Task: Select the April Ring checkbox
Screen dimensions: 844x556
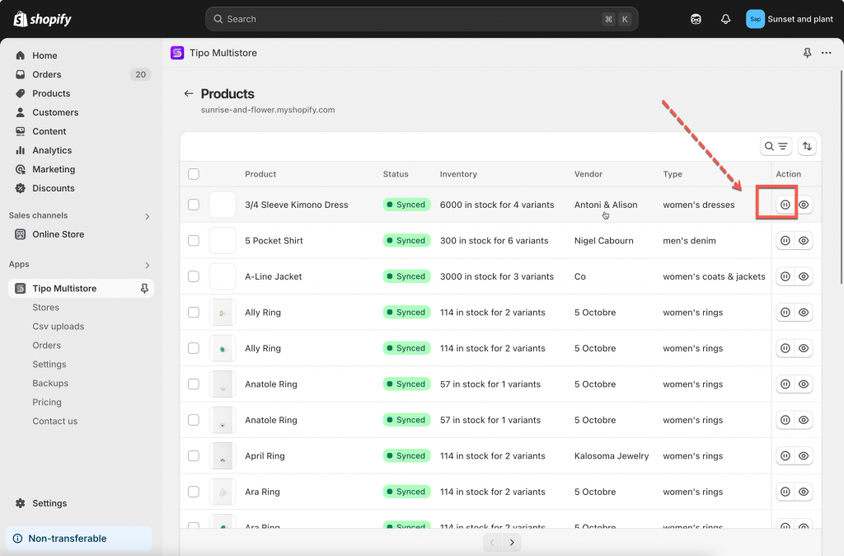Action: point(194,456)
